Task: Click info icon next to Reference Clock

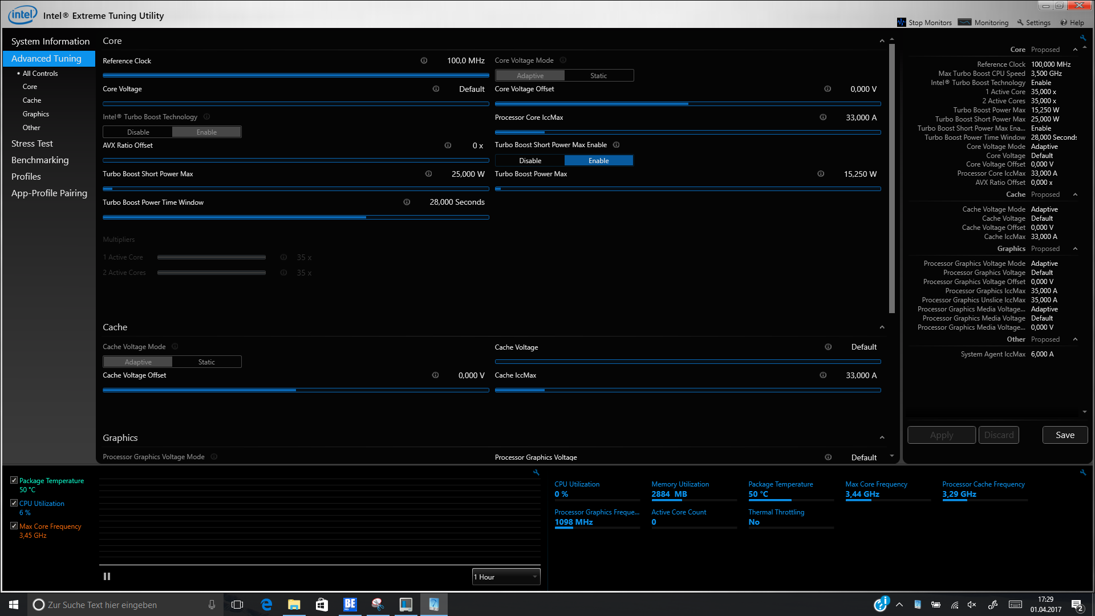Action: 424,60
